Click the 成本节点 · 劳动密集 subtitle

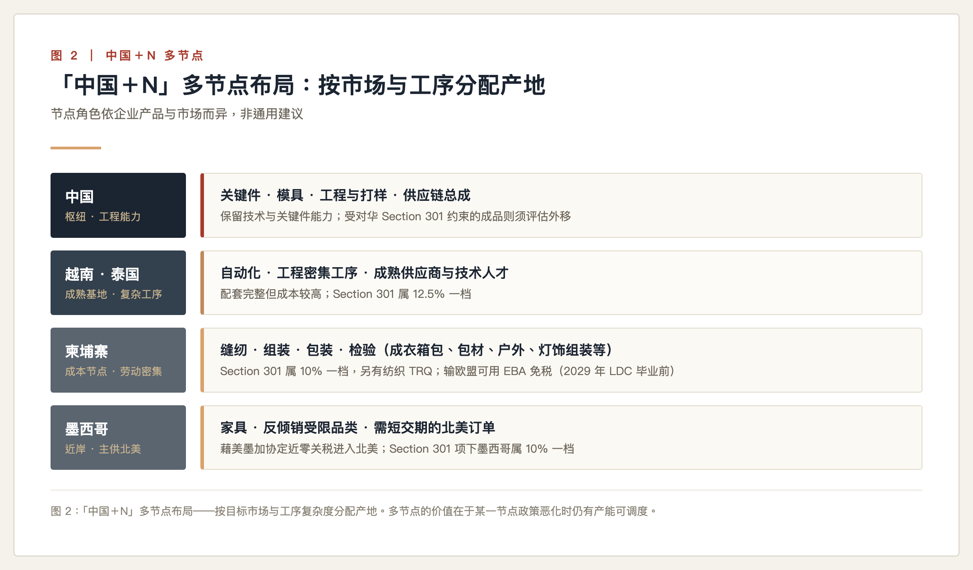(114, 372)
